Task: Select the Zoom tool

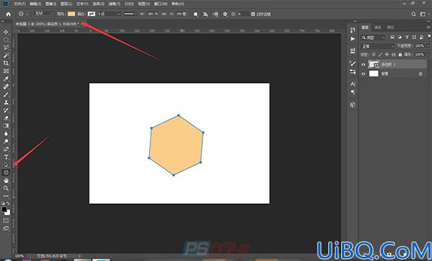Action: [6, 188]
